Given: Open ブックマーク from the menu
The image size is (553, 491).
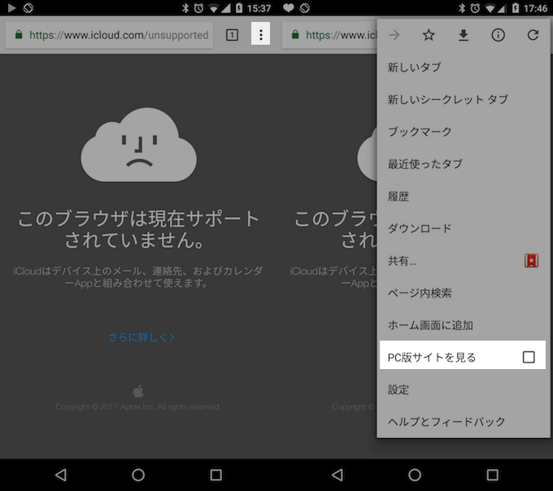Looking at the screenshot, I should point(420,132).
